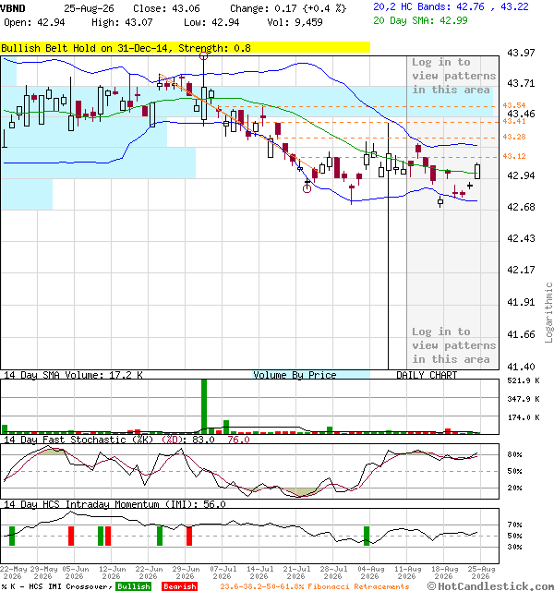Click the vertical Logarithmic scale label

[548, 312]
